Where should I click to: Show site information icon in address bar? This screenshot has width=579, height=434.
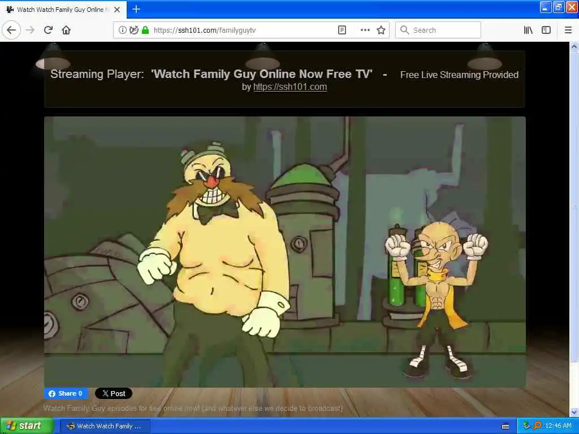point(122,30)
